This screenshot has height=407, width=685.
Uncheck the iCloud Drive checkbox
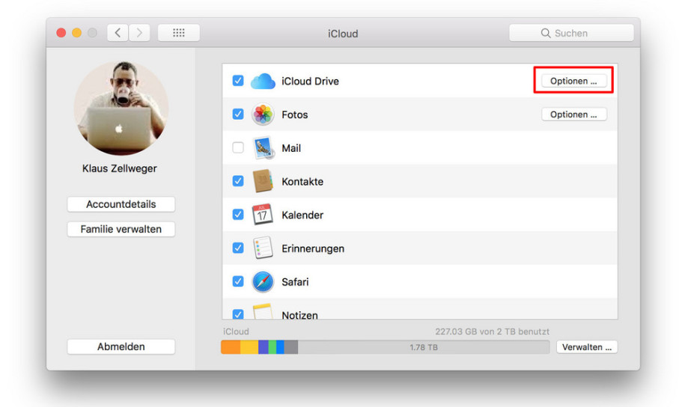tap(238, 81)
